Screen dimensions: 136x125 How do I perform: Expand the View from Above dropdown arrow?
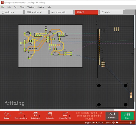25,116
